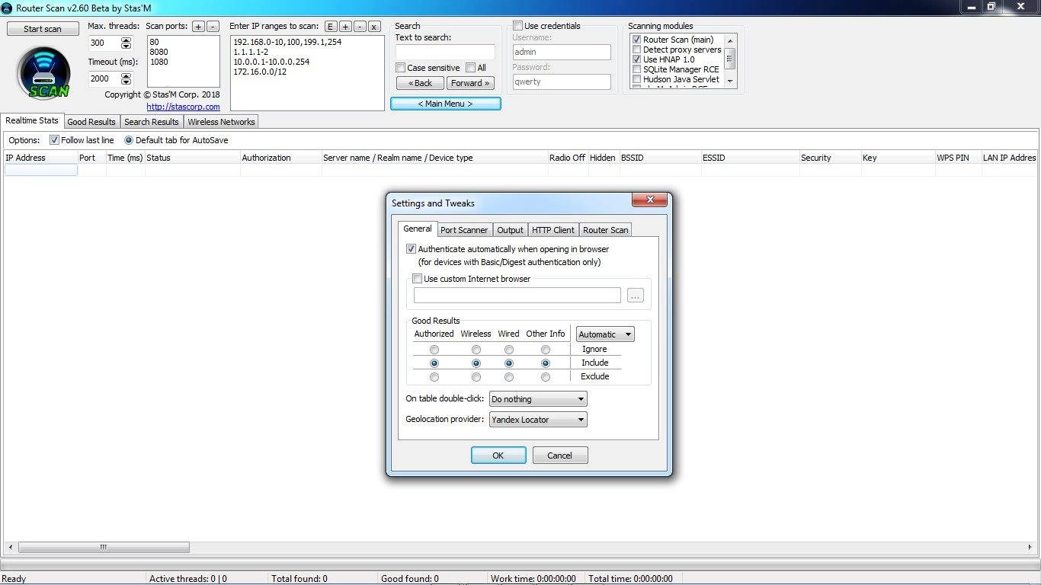Set Wireless column to Exclude
The height and width of the screenshot is (585, 1041).
(476, 377)
